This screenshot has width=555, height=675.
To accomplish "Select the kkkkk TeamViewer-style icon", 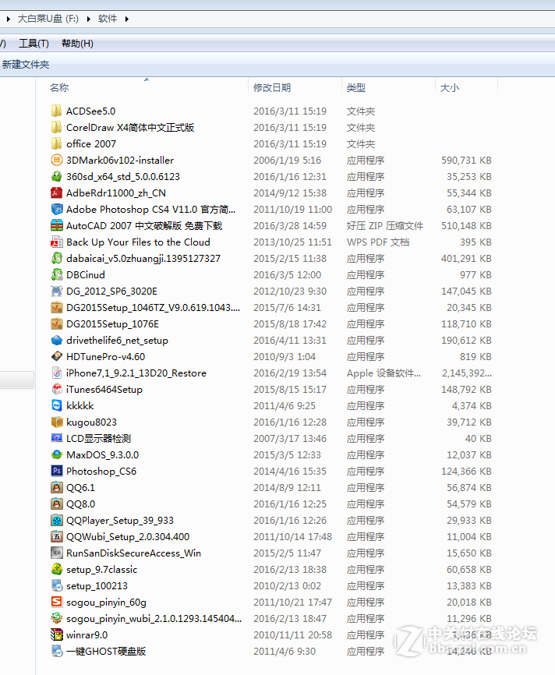I will pyautogui.click(x=56, y=405).
